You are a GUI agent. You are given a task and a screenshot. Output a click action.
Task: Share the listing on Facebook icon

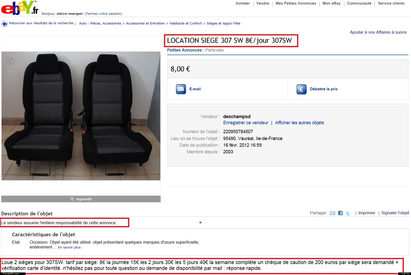pos(340,213)
